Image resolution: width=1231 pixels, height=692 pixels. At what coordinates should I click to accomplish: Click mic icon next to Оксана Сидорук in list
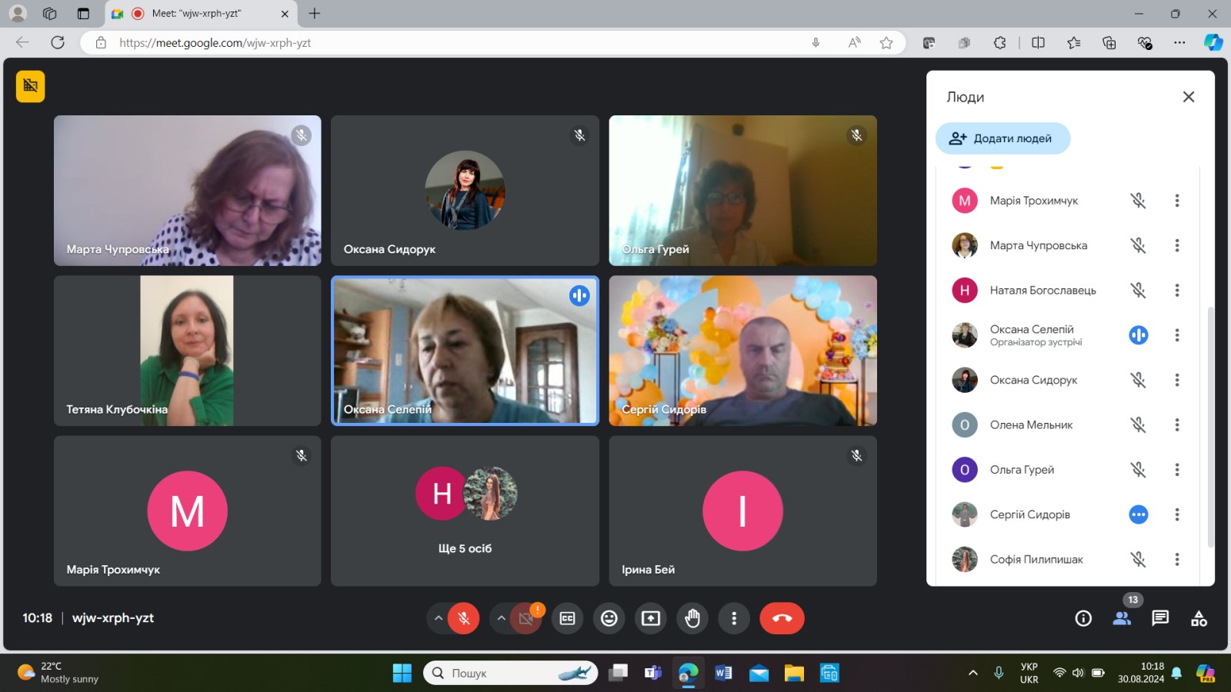click(1138, 380)
